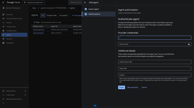This screenshot has width=194, height=108.
Task: Click the Authorization URL field
Action: 155,62
